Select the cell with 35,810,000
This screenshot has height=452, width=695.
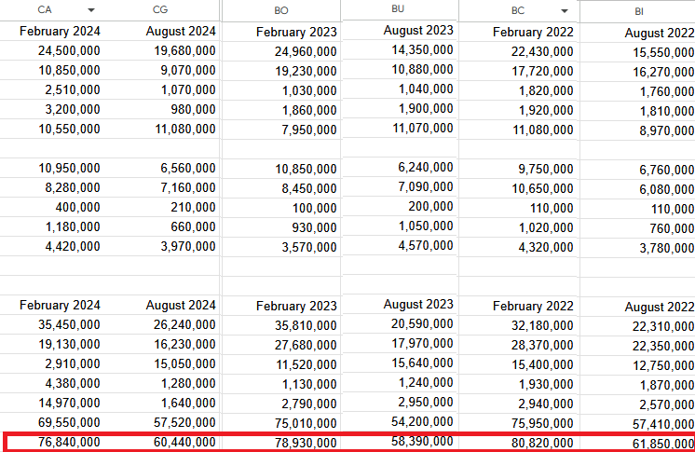pos(306,325)
